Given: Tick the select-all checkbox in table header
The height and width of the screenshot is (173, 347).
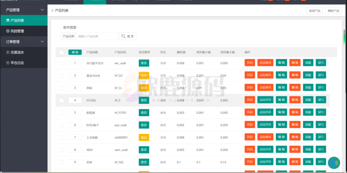Looking at the screenshot, I should click(61, 52).
